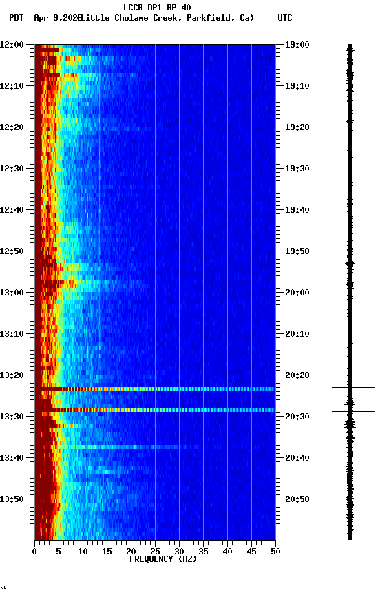The height and width of the screenshot is (595, 380).
Task: Click the '50' frequency axis label
Action: 275,552
